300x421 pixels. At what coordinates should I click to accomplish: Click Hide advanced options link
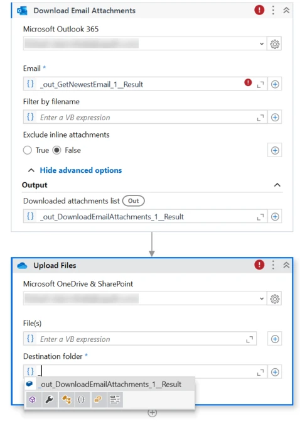coord(81,170)
